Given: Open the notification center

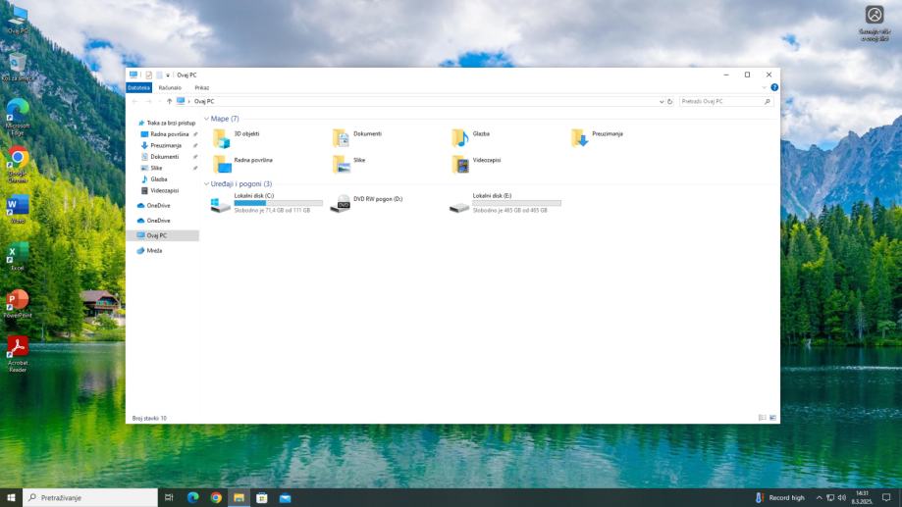Looking at the screenshot, I should pyautogui.click(x=886, y=498).
